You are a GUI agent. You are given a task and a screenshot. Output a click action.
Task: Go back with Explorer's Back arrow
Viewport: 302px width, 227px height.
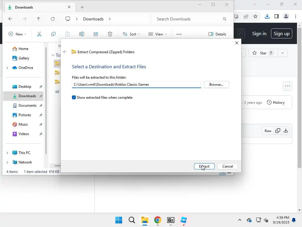[x=10, y=19]
